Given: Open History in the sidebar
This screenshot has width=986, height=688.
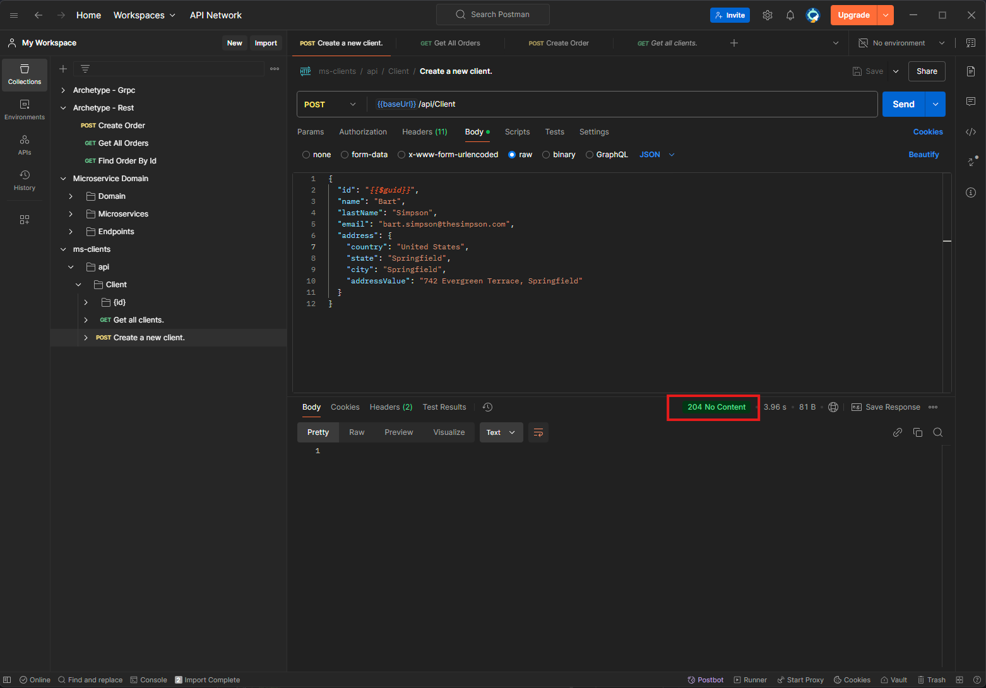Looking at the screenshot, I should pos(25,181).
